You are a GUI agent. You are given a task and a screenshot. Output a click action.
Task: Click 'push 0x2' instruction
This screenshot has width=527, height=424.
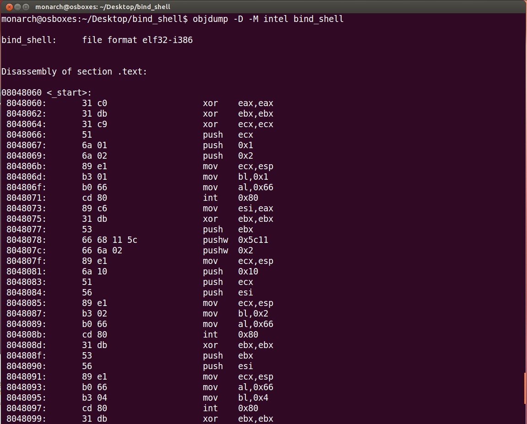click(x=228, y=156)
